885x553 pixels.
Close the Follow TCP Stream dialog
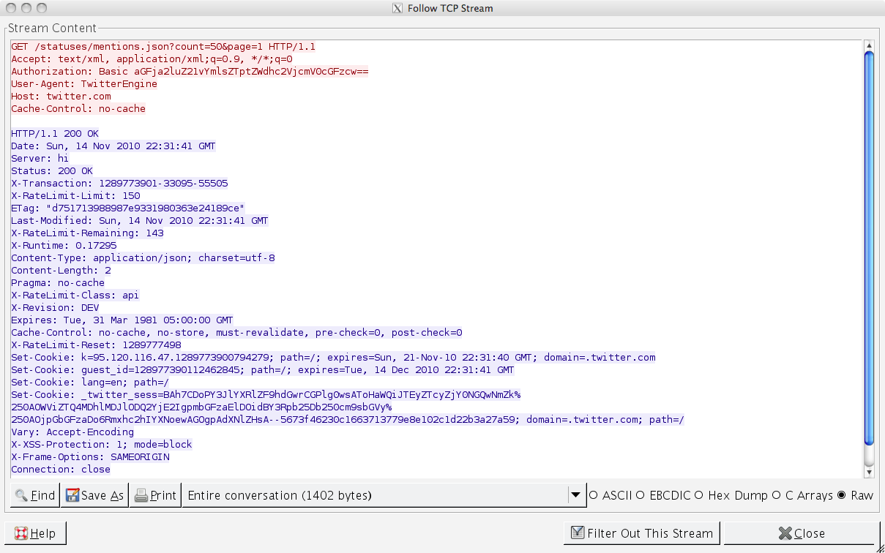(x=801, y=533)
